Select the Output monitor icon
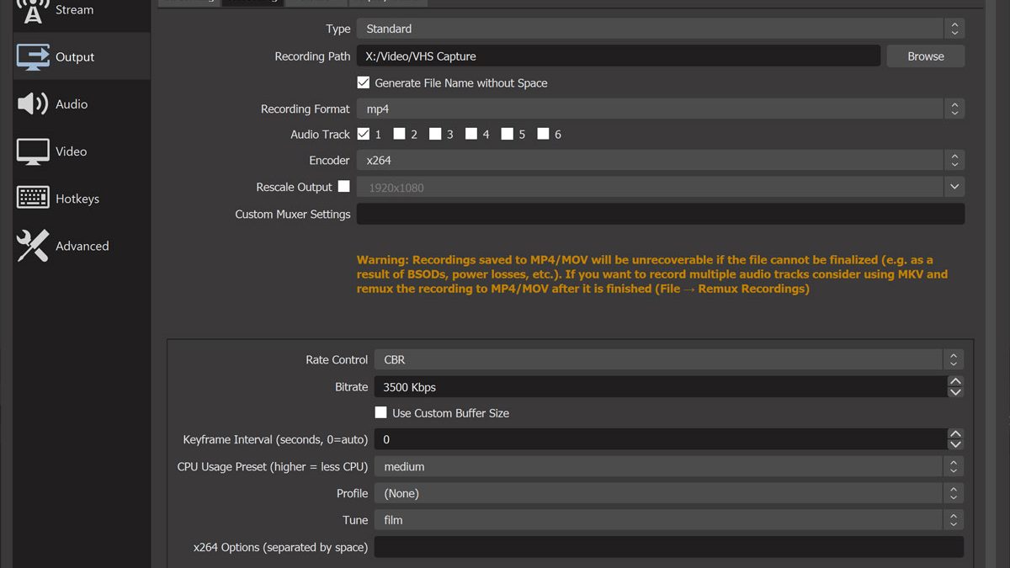The width and height of the screenshot is (1010, 568). [34, 57]
